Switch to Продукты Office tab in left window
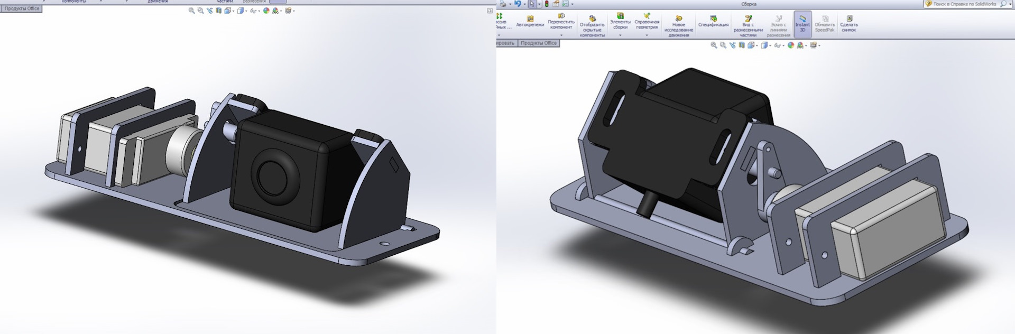Screen dimensions: 1015x334 (x=22, y=8)
